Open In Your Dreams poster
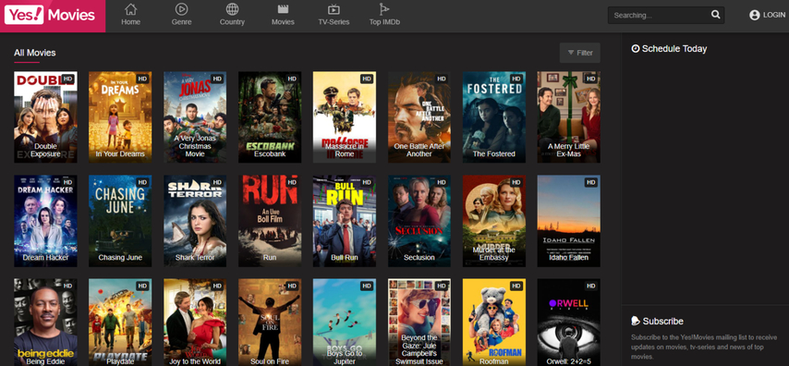 point(120,116)
